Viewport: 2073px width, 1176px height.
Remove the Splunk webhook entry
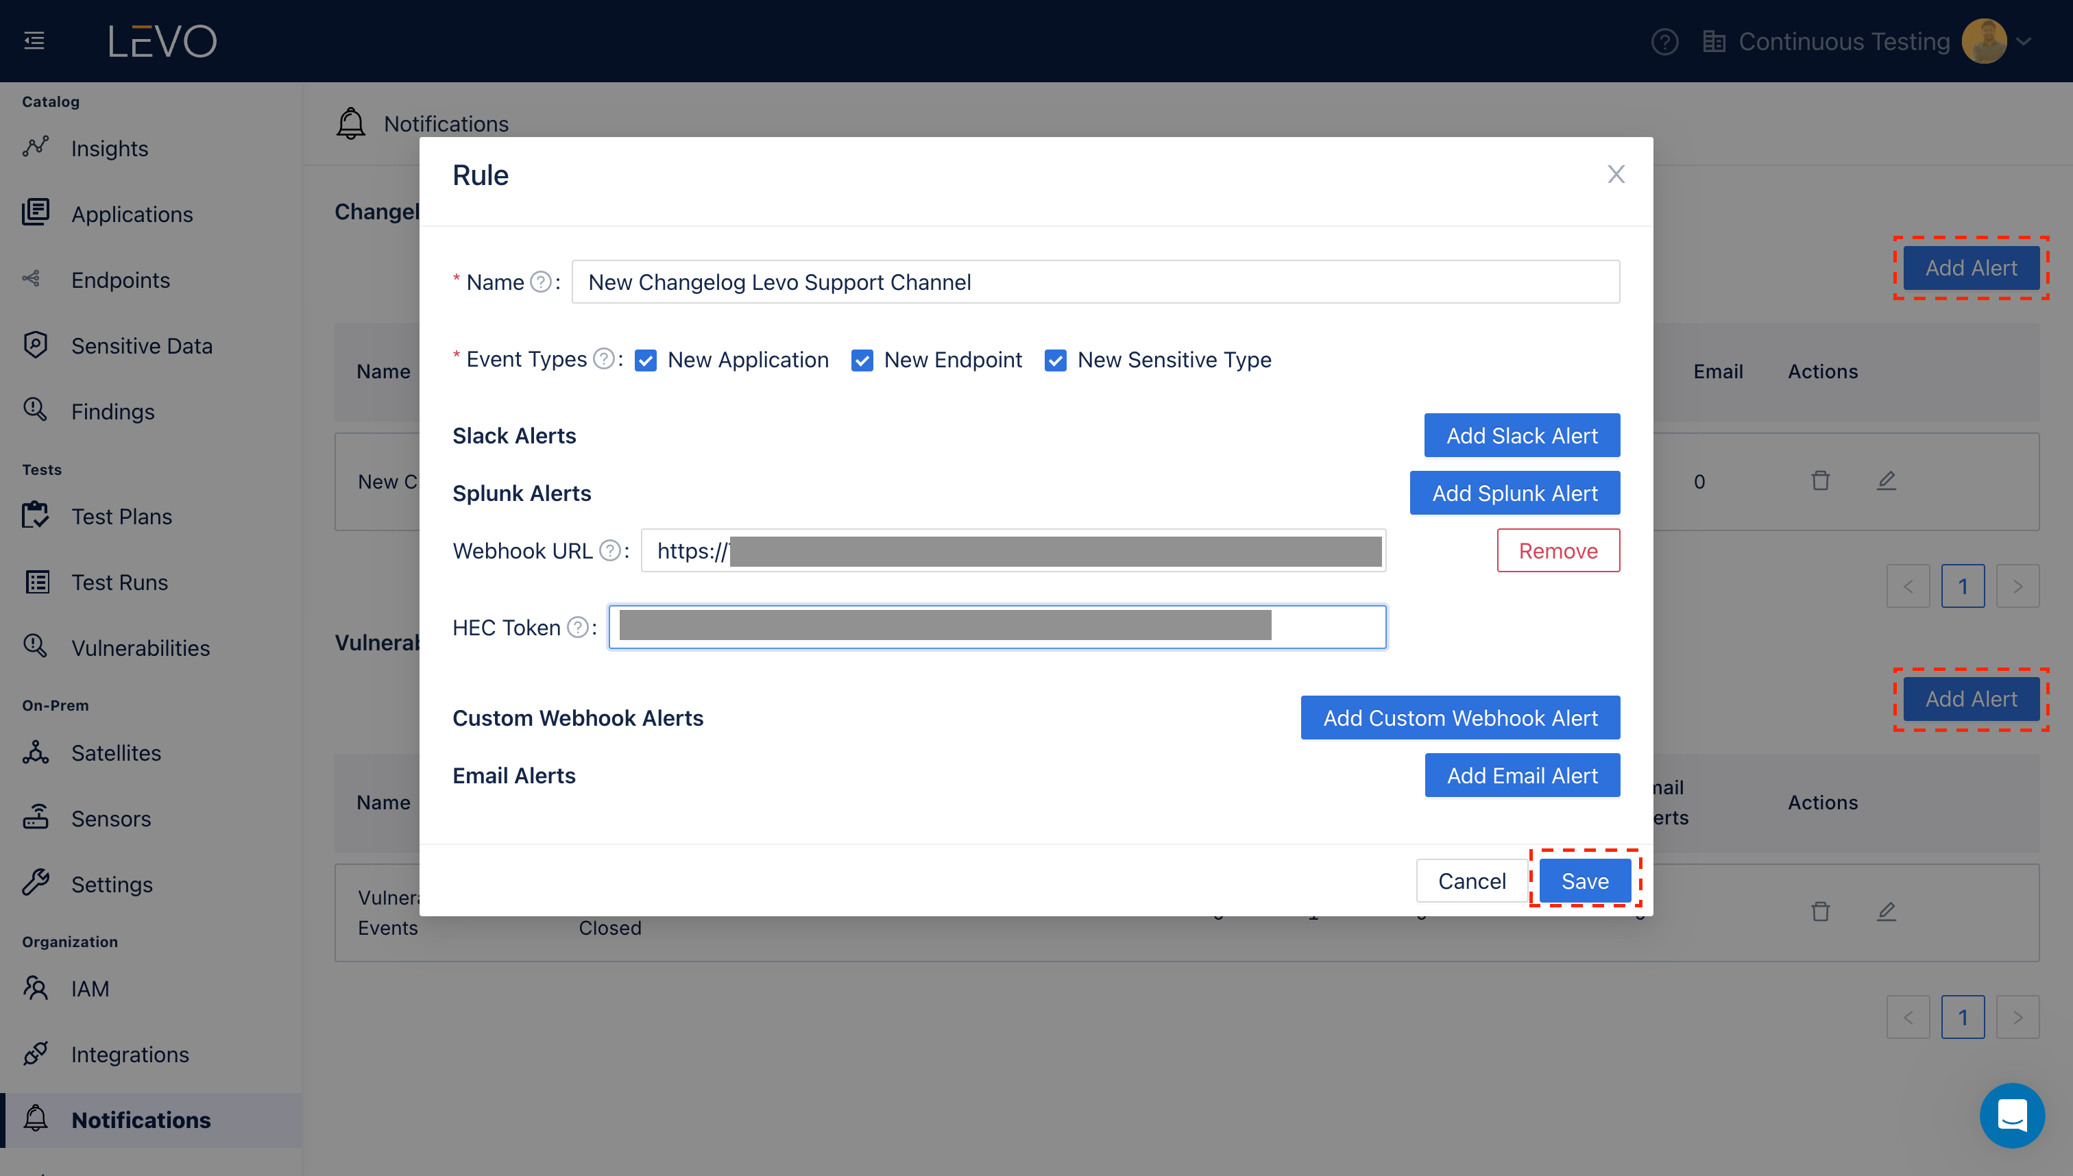(1557, 551)
